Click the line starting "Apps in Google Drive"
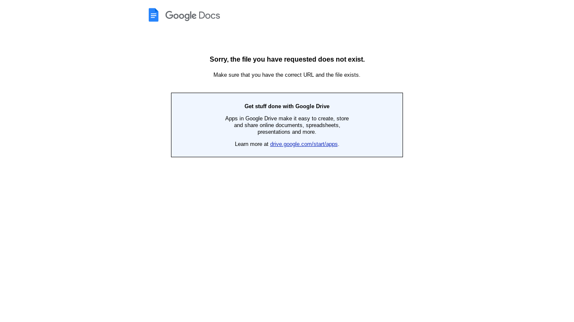Viewport: 574px width, 322px height. [x=287, y=119]
